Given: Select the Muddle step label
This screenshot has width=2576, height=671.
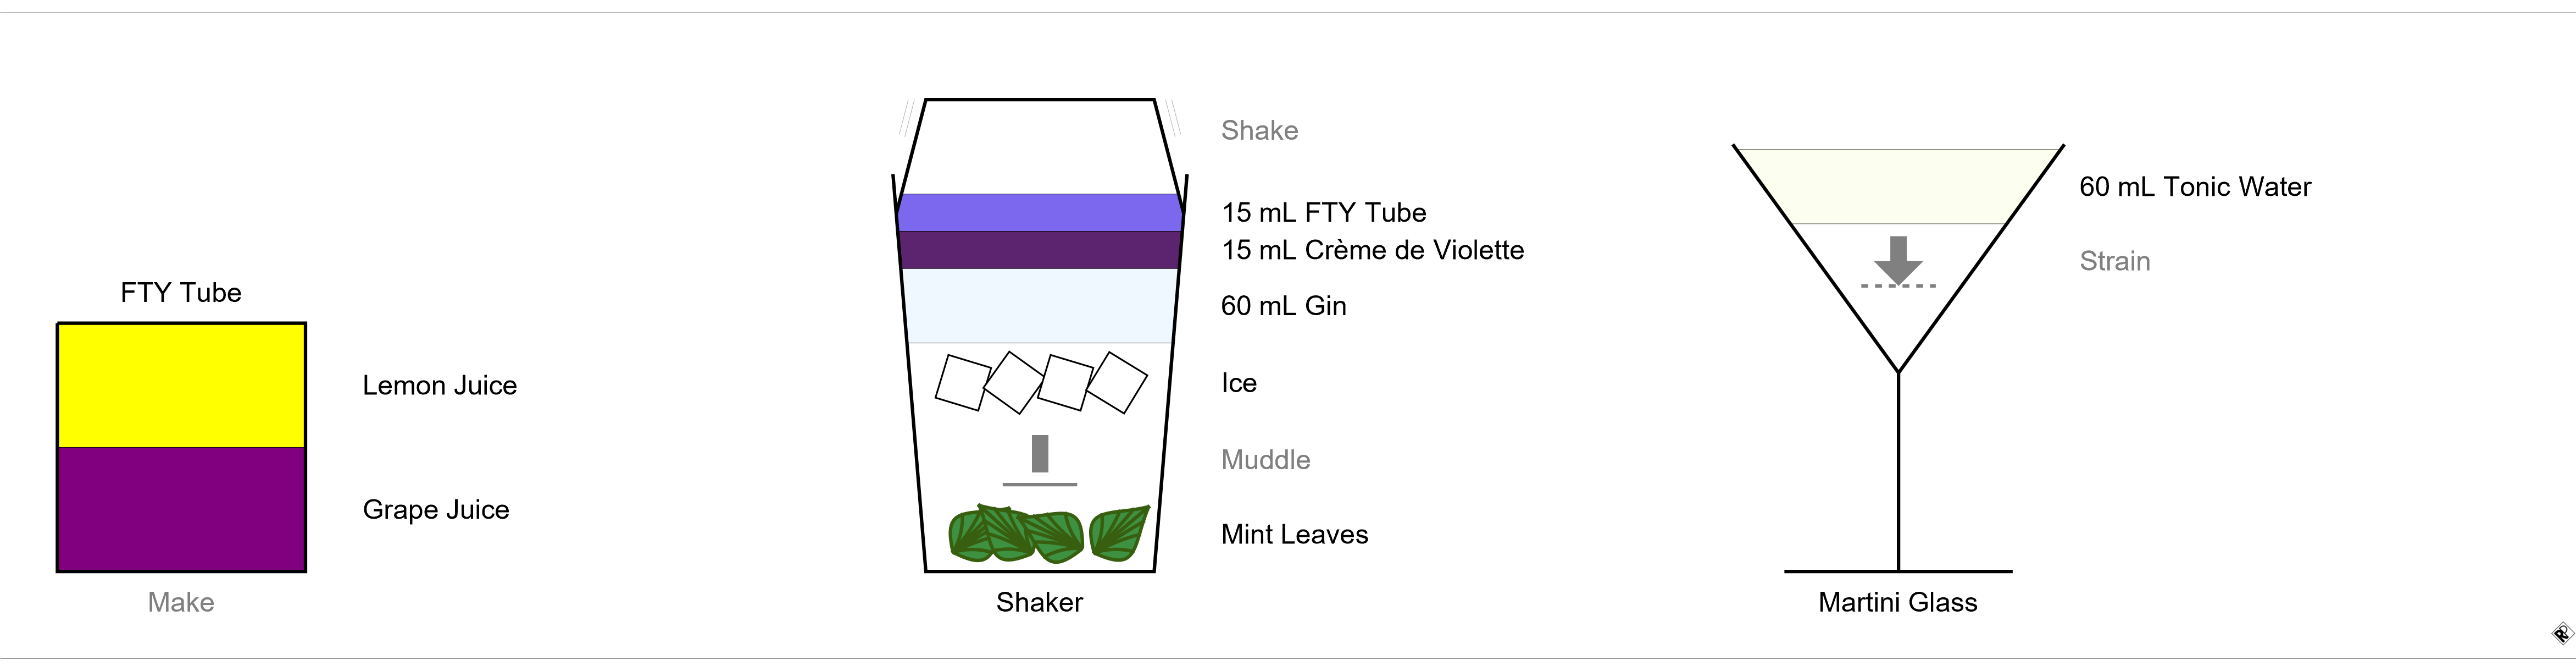Looking at the screenshot, I should [x=1265, y=460].
